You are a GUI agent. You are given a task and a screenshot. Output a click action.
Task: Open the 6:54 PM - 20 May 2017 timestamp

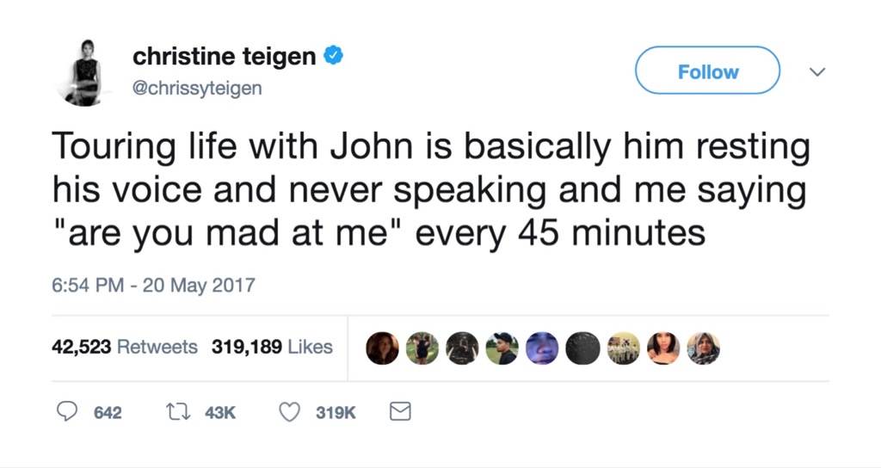pyautogui.click(x=153, y=285)
